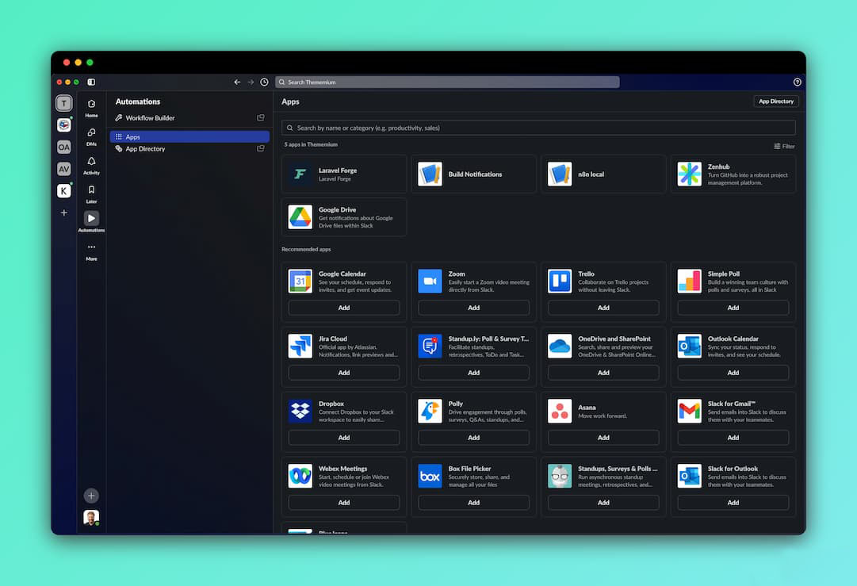Click the Jira Cloud app icon

click(300, 346)
